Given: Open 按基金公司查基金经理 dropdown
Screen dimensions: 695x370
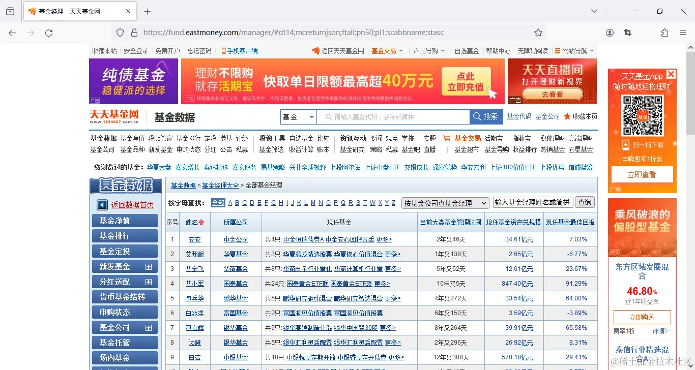Looking at the screenshot, I should 445,203.
